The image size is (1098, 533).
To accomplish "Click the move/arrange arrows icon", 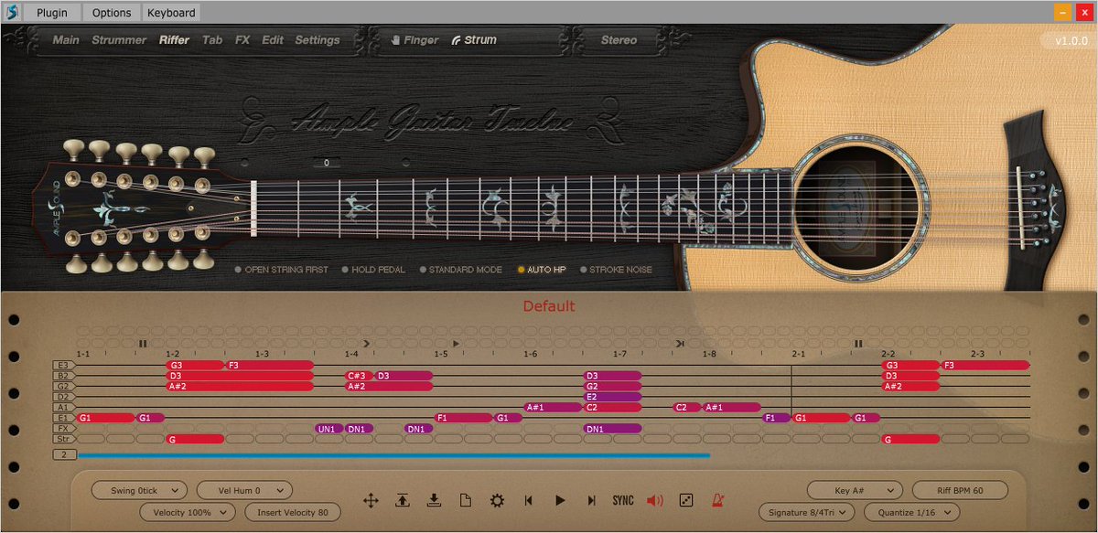I will [x=370, y=500].
